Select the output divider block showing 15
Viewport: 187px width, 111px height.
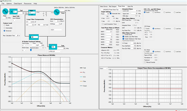click(x=53, y=47)
